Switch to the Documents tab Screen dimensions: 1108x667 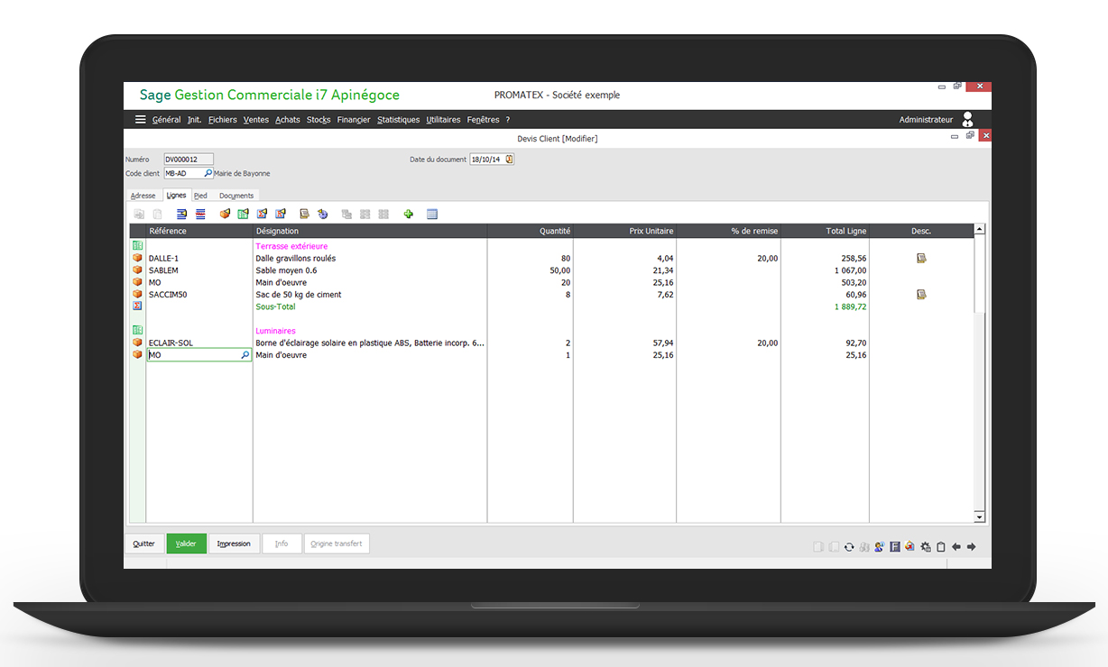236,196
